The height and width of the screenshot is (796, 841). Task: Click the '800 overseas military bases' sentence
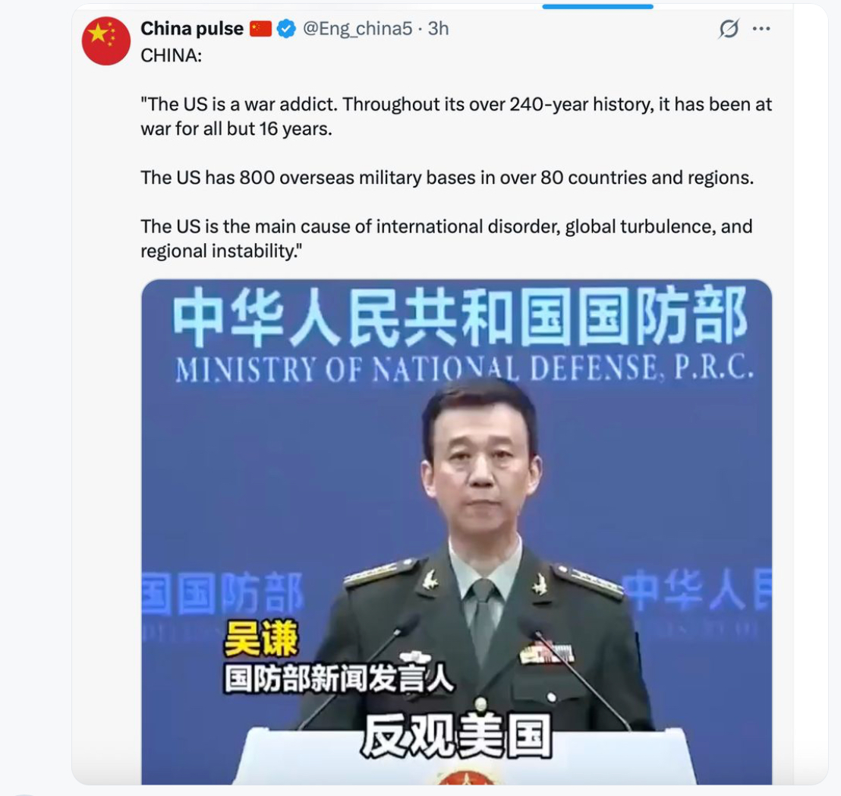[447, 178]
